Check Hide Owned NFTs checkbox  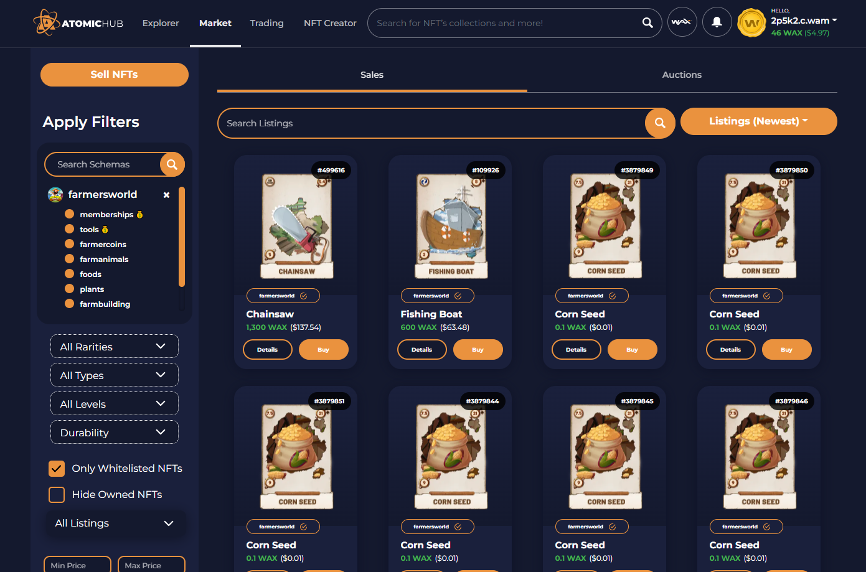tap(57, 495)
